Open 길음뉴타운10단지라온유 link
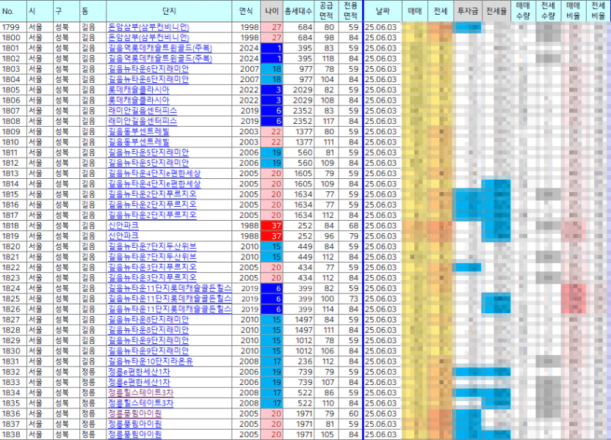The image size is (611, 440). pyautogui.click(x=150, y=362)
